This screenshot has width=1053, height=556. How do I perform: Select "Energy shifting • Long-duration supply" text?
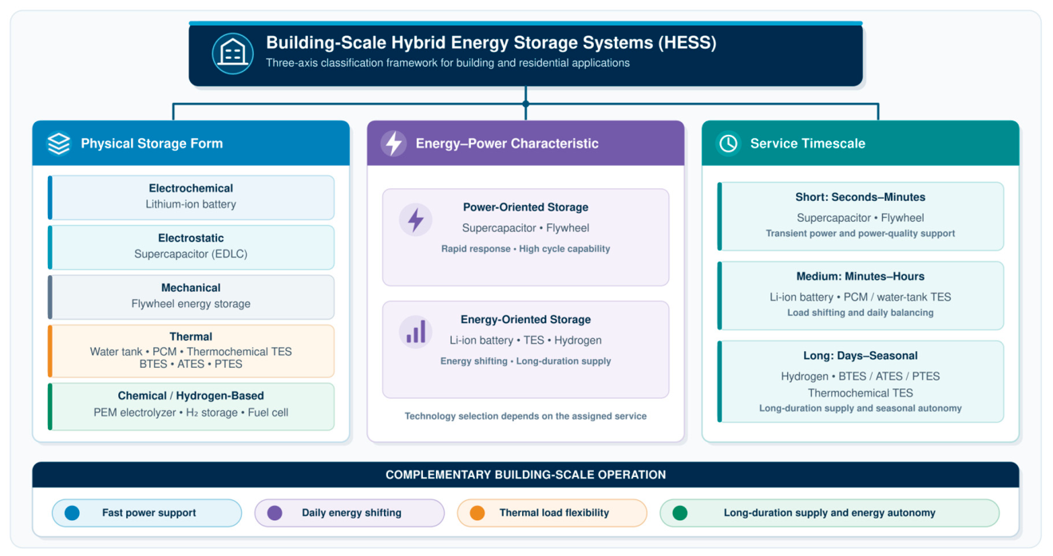pyautogui.click(x=525, y=361)
